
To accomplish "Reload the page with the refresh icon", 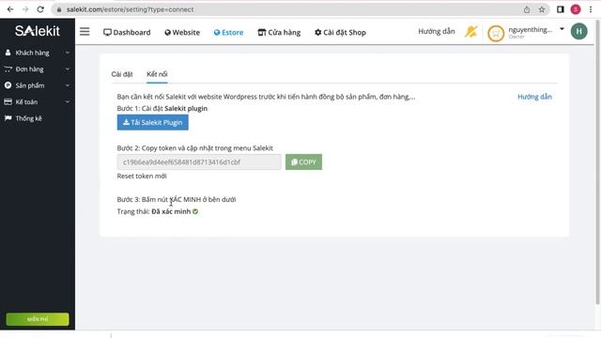I will [40, 9].
